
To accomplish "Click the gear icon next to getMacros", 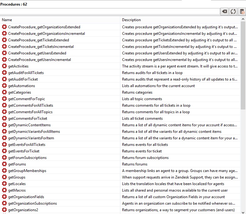I will coord(4,190).
